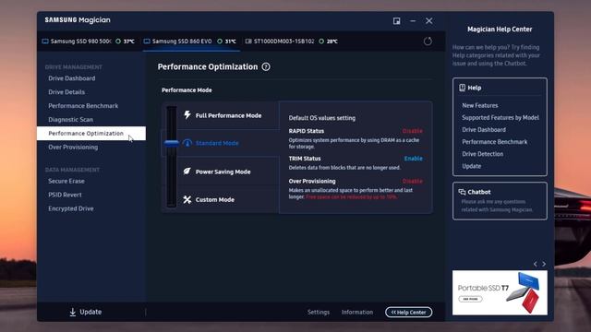Select the Power Saving Mode leaf icon
Screen dimensions: 591x332
[x=187, y=172]
